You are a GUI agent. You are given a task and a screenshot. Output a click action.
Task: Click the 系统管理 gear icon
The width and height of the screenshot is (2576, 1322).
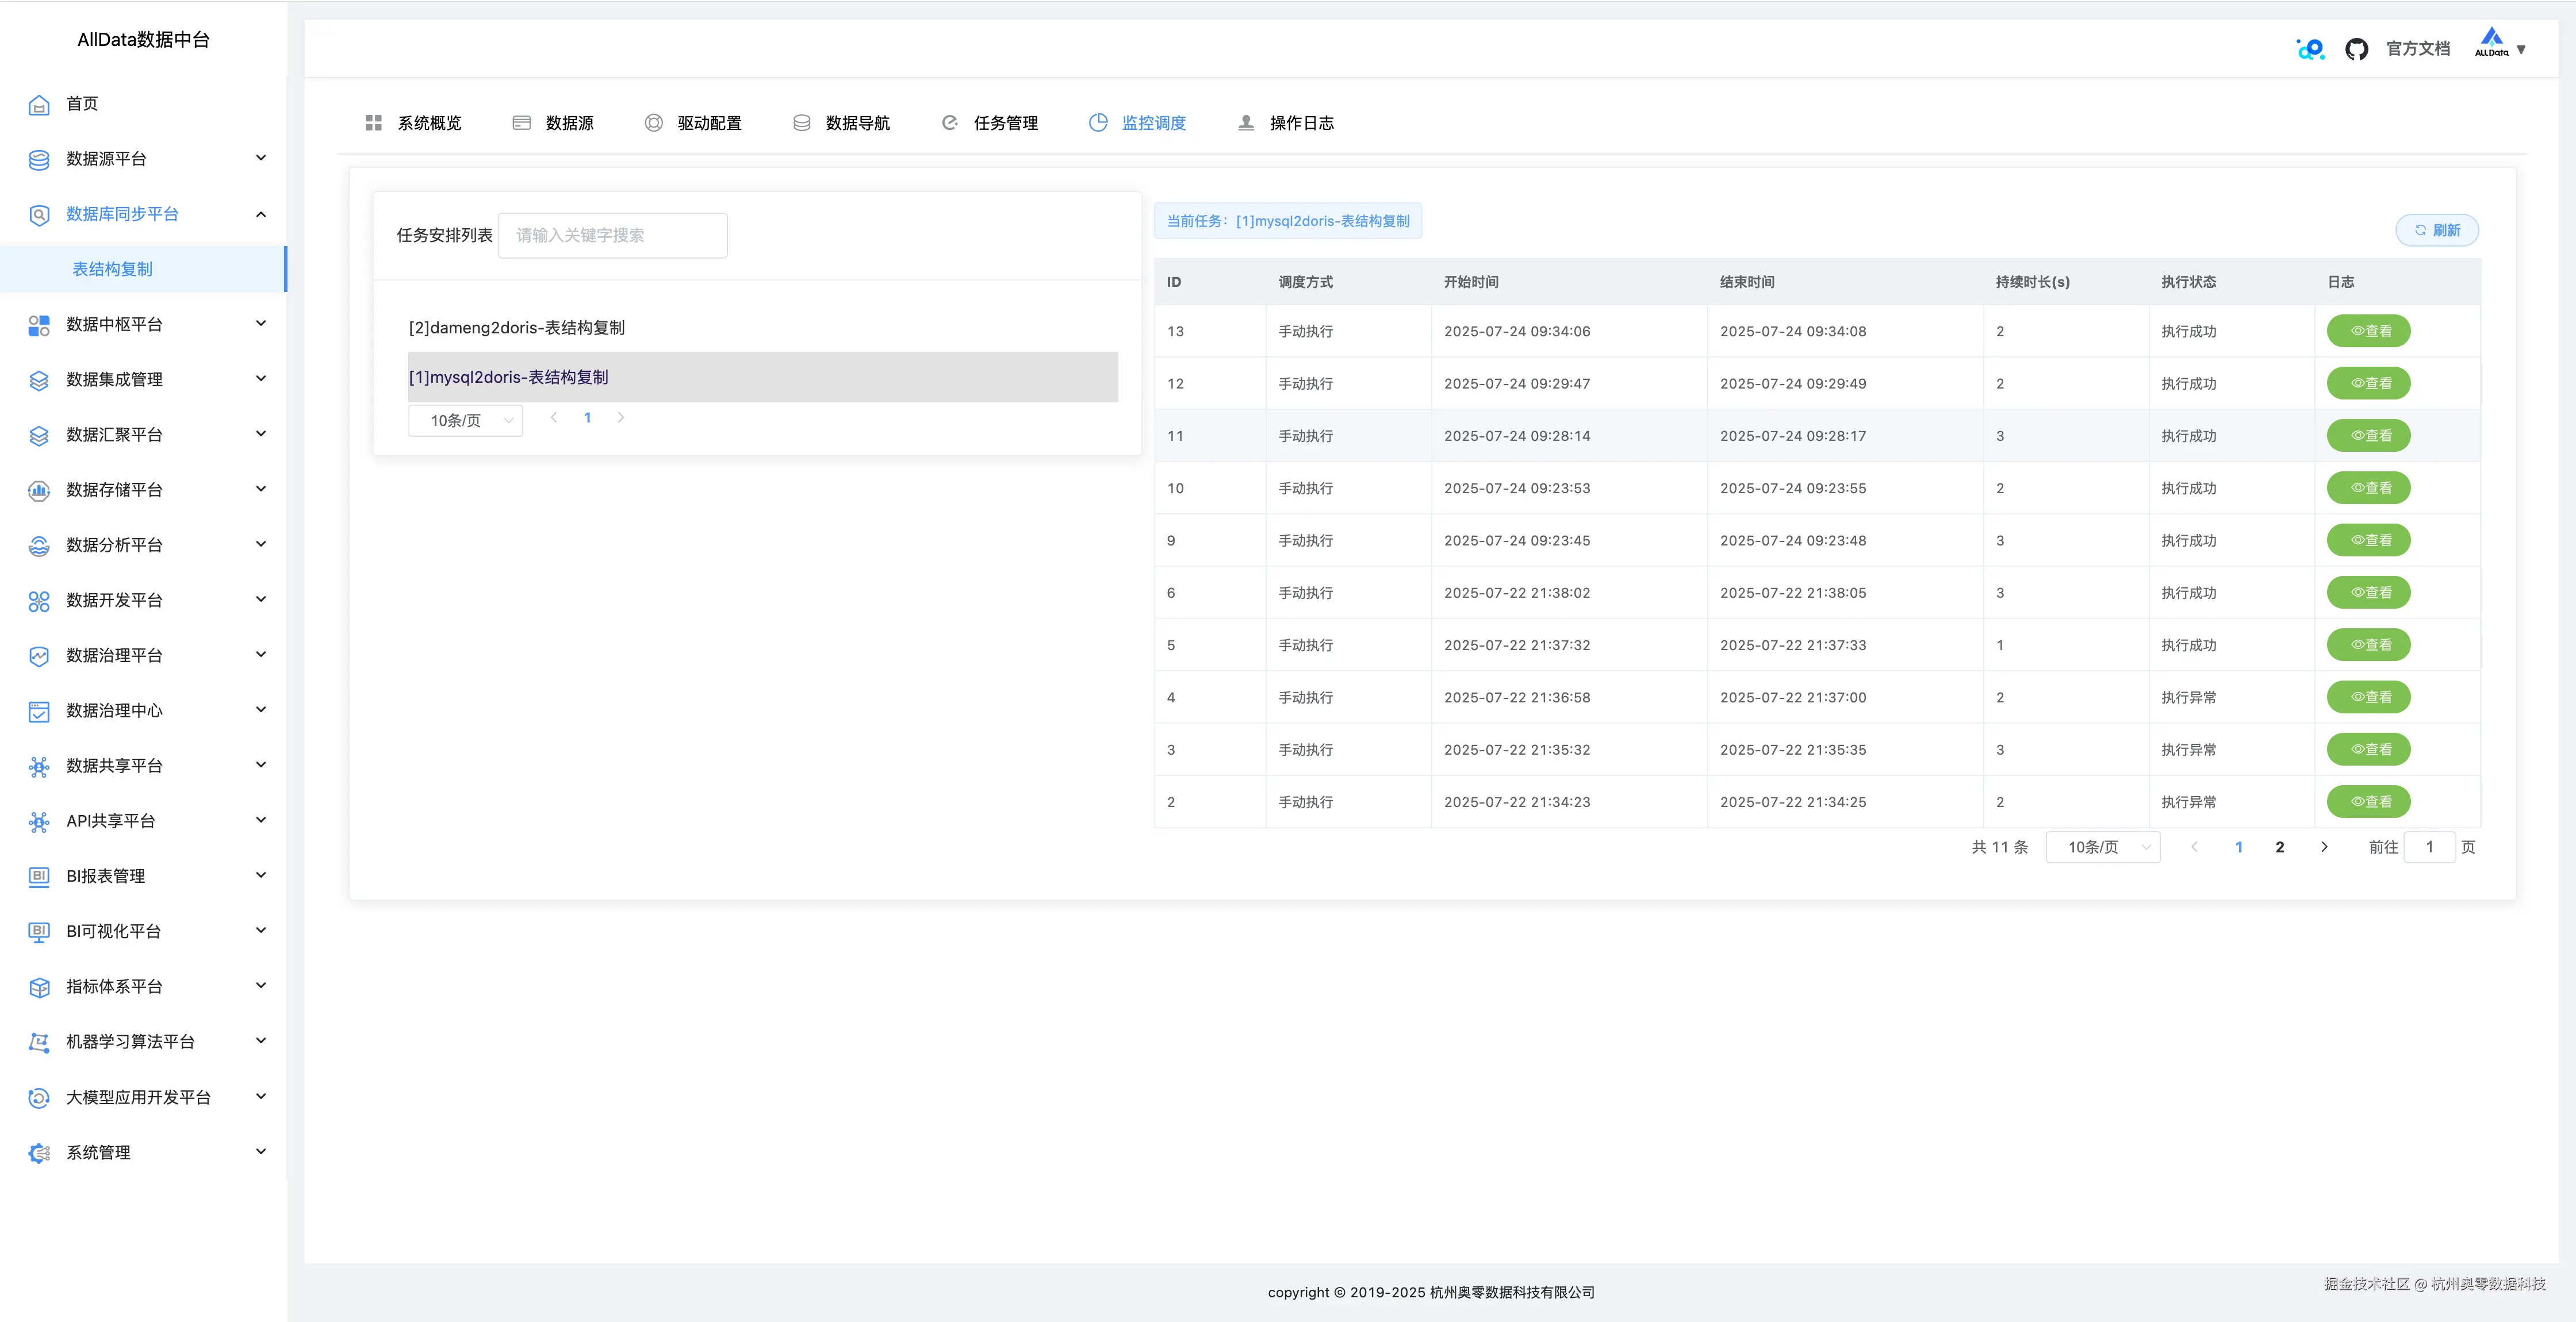[x=39, y=1153]
